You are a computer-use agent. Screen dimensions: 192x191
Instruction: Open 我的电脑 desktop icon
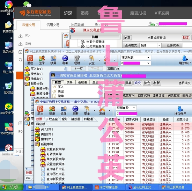(x=8, y=47)
